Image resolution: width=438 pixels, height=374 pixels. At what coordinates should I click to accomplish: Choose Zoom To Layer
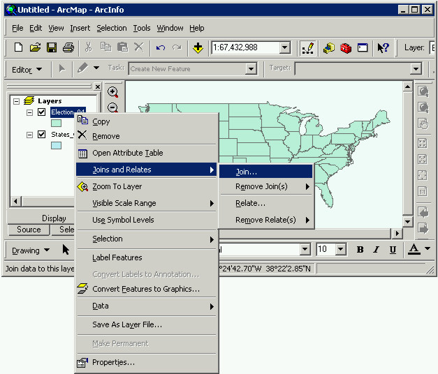(146, 186)
